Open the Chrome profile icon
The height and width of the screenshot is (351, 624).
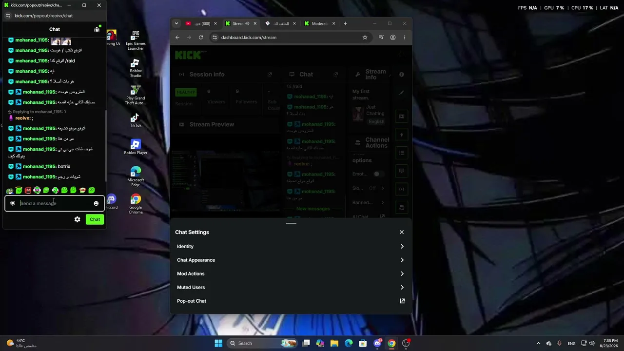pos(393,38)
